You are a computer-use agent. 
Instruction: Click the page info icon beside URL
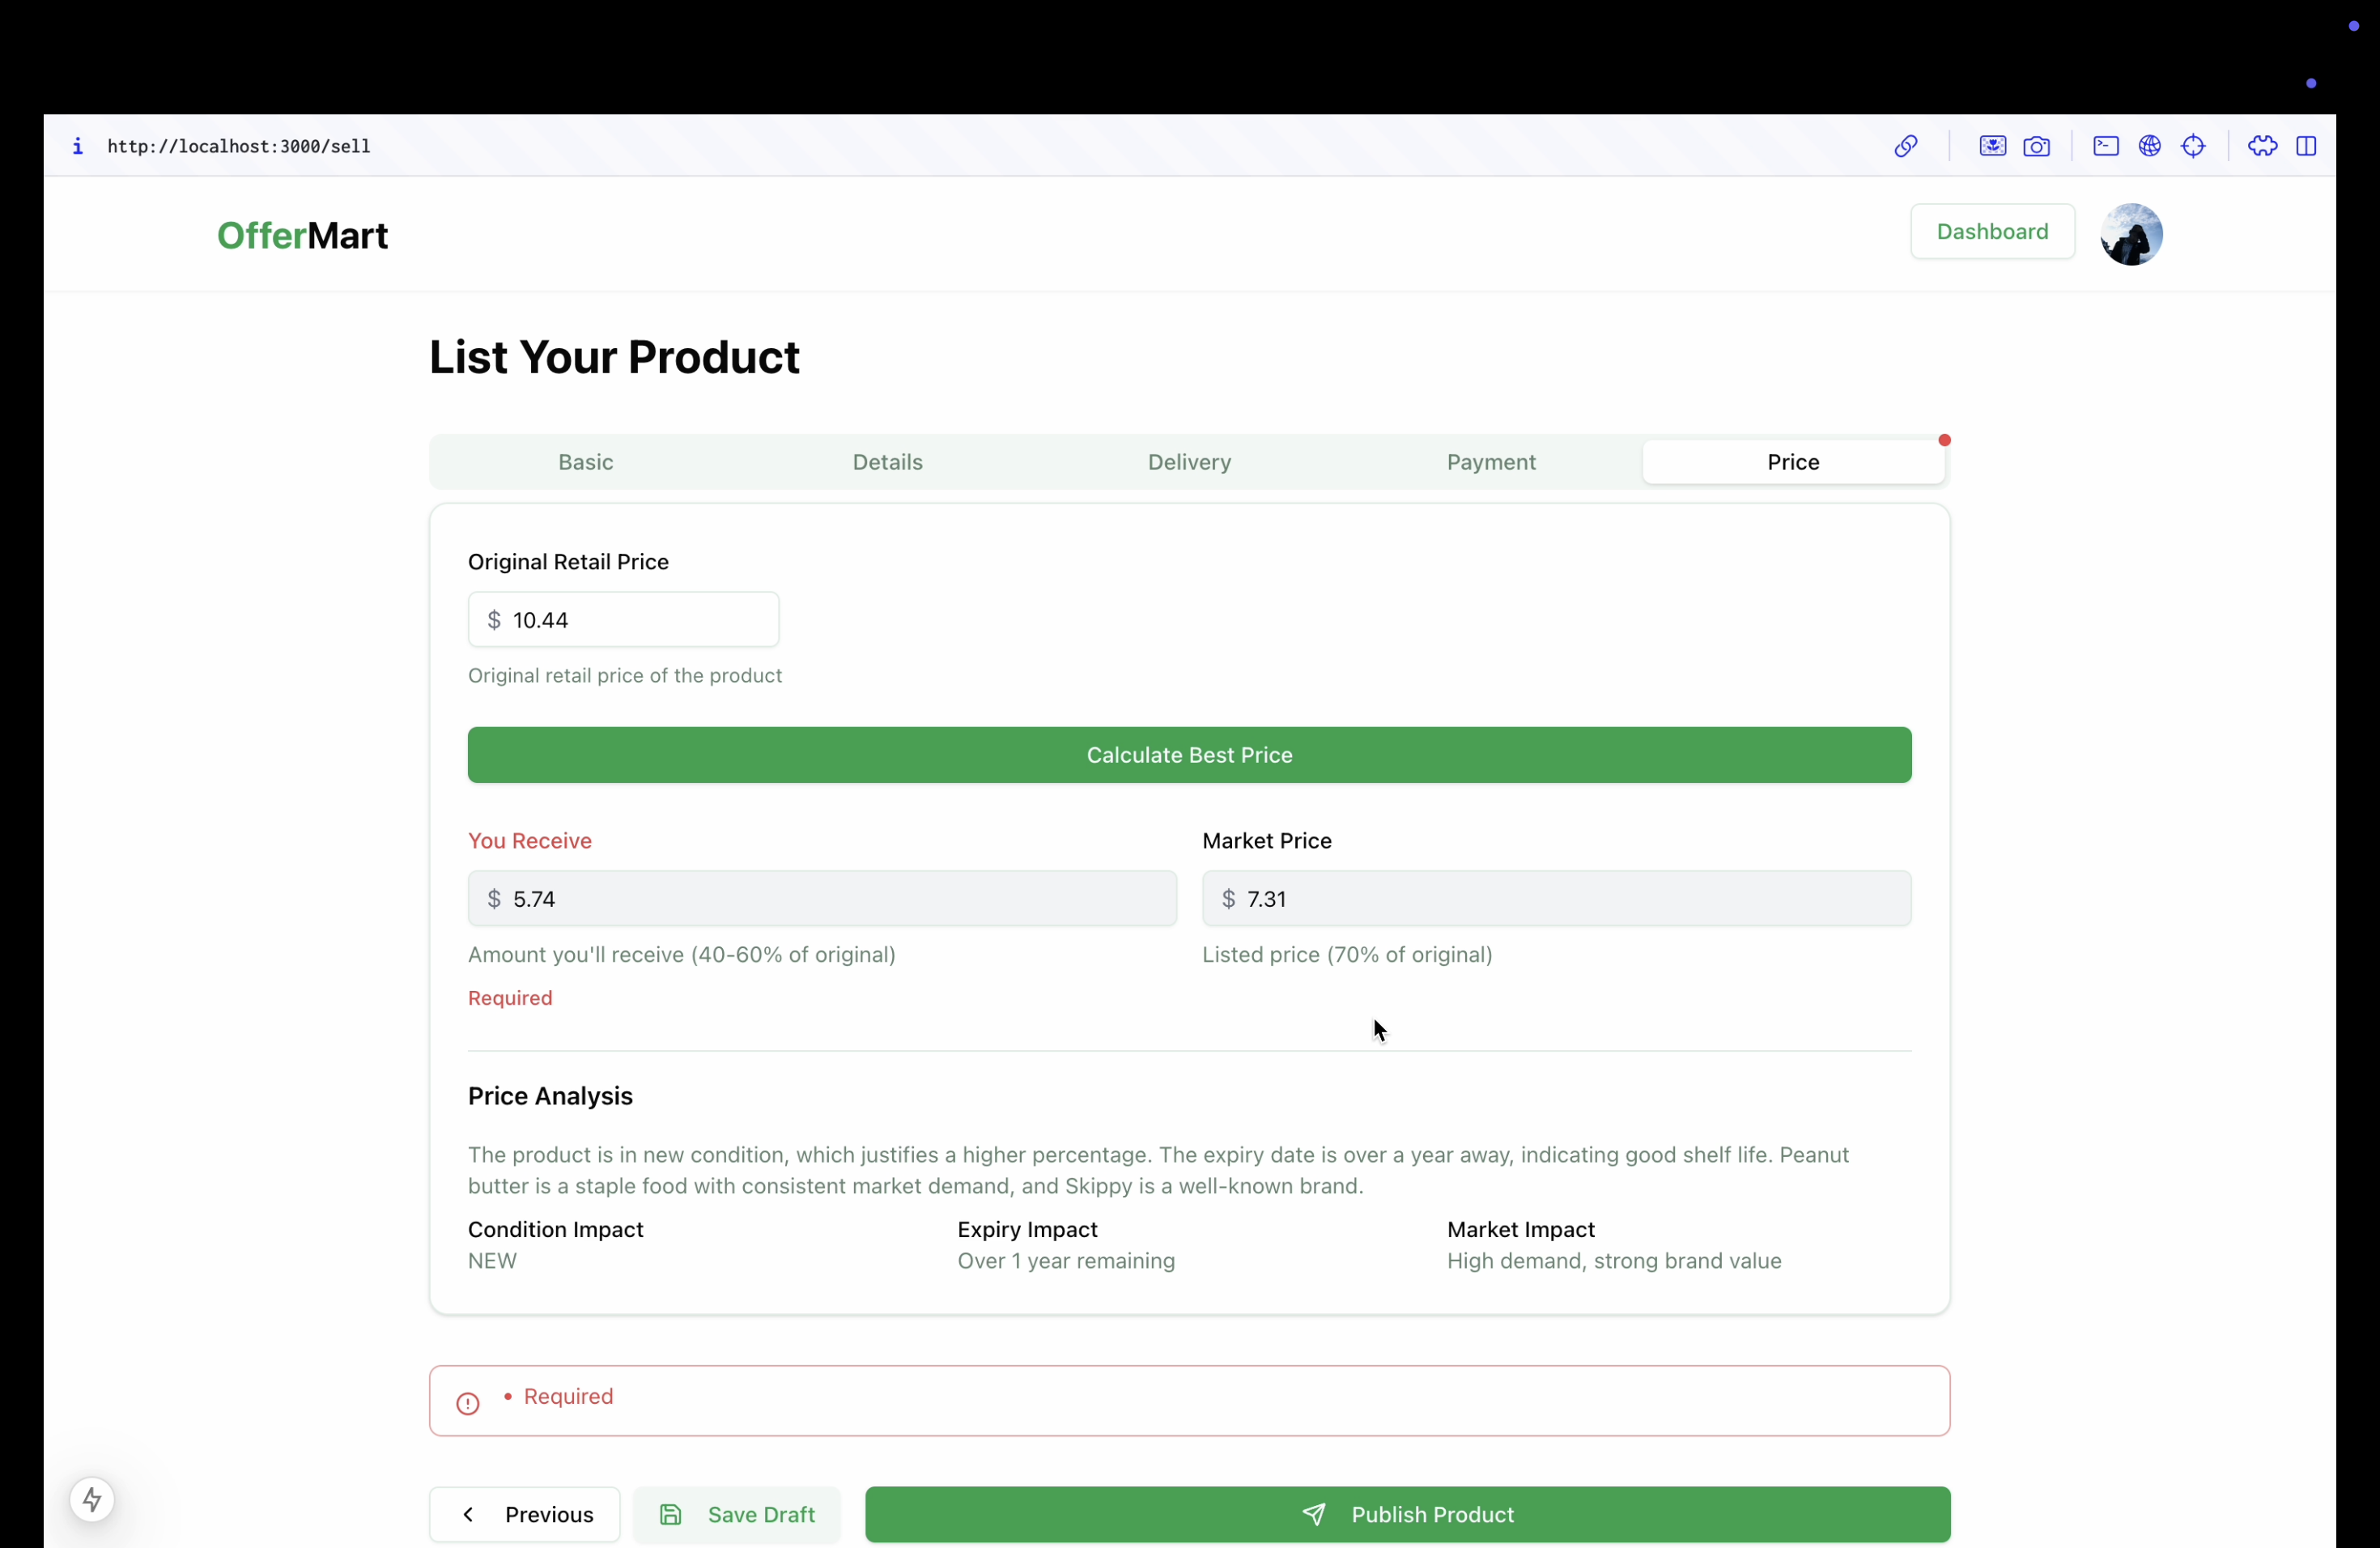(x=78, y=146)
